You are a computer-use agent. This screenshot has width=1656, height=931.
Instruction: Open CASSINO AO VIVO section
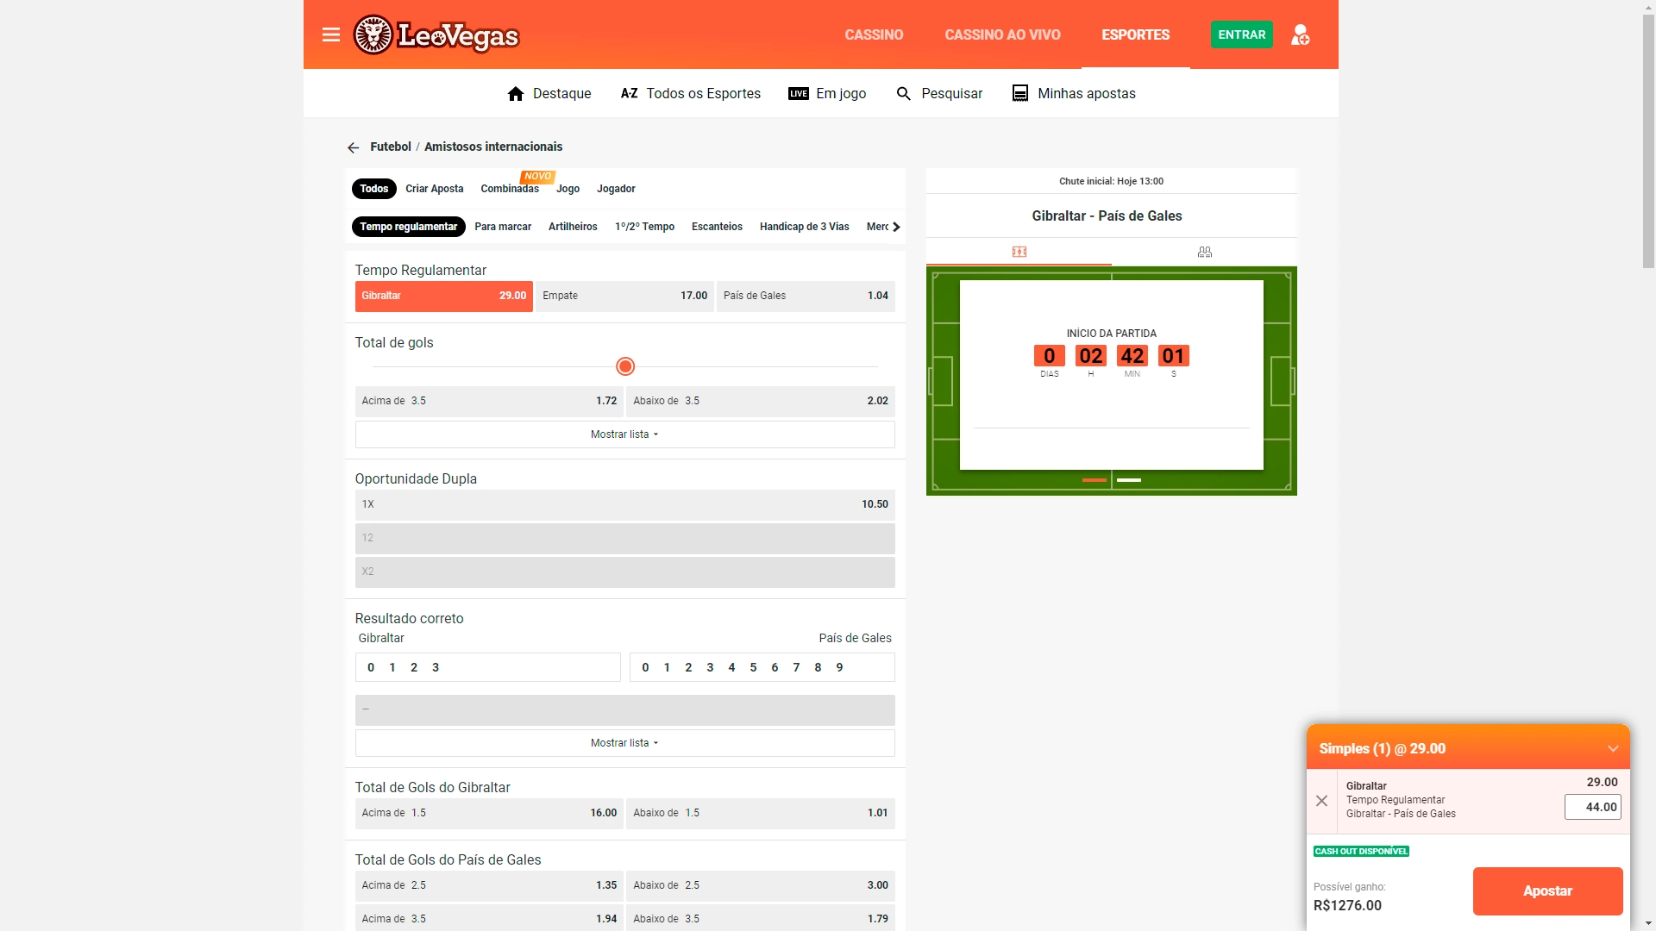coord(1002,34)
